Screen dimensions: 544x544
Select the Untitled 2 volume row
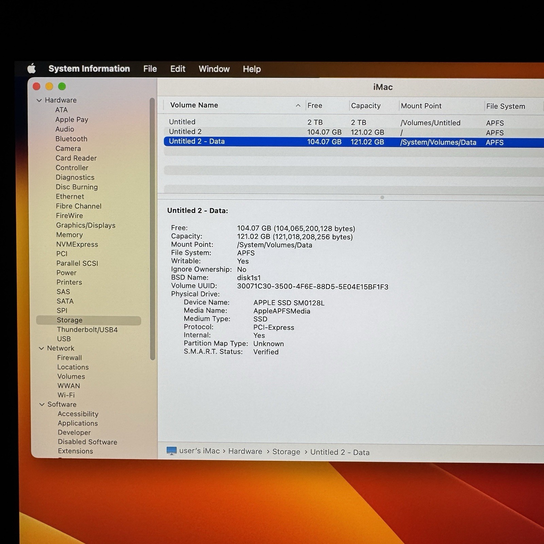click(x=185, y=132)
